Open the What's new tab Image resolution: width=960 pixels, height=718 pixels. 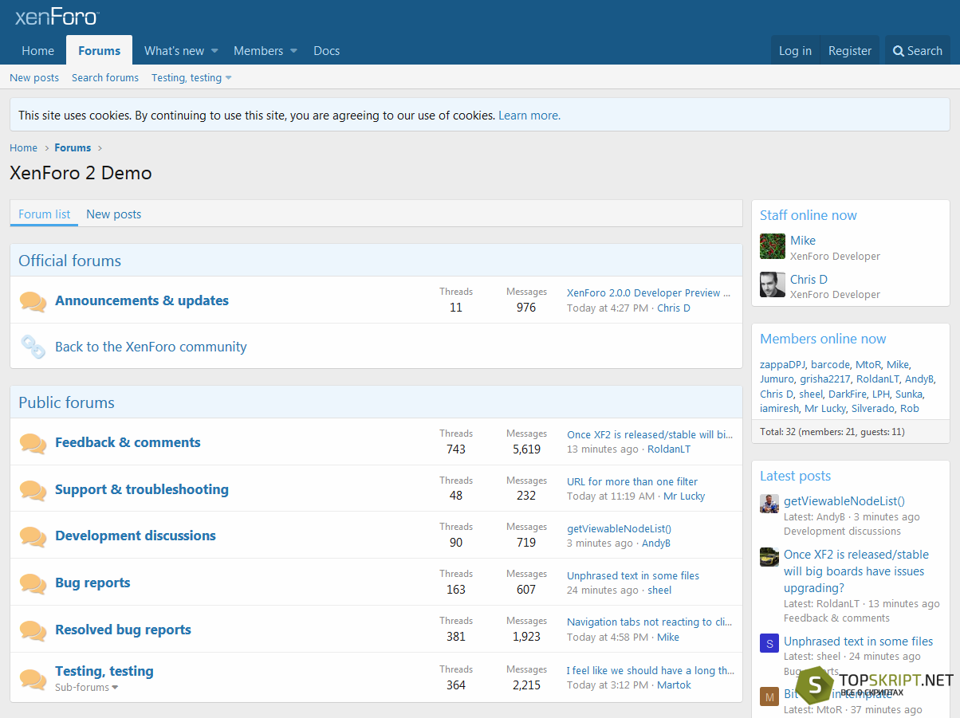[174, 51]
